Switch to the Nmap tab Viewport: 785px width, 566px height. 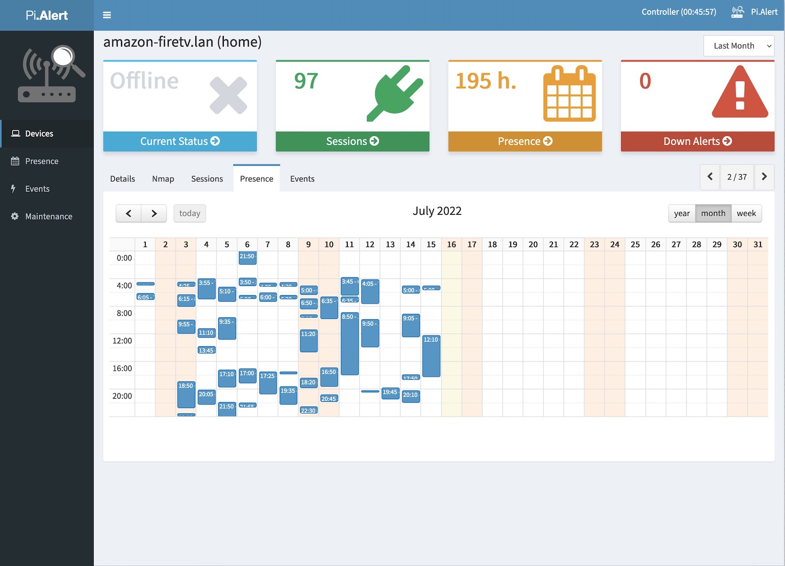pyautogui.click(x=163, y=179)
